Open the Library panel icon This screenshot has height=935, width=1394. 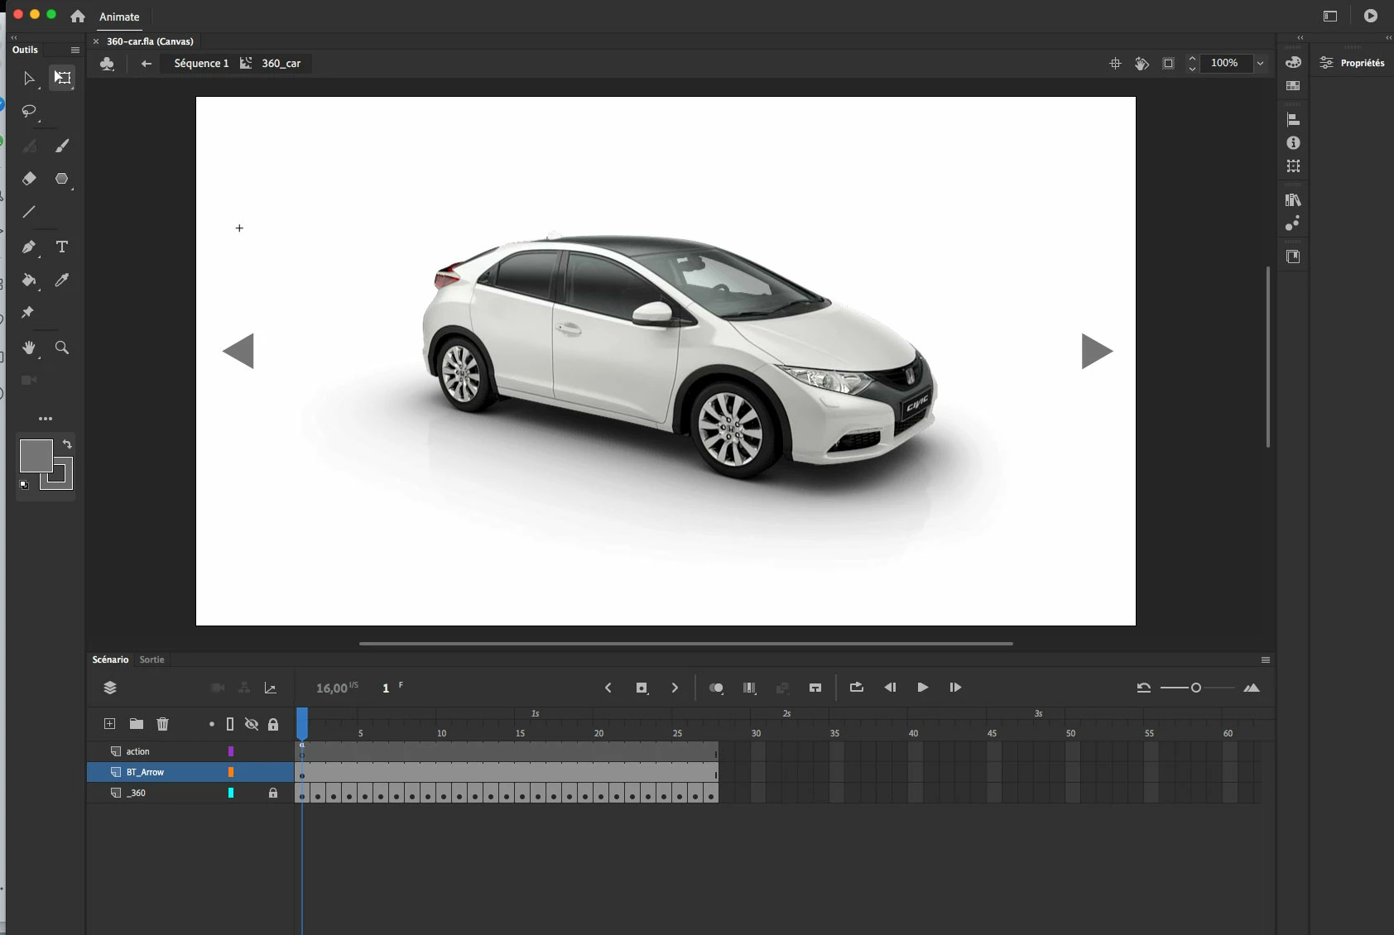[1293, 200]
